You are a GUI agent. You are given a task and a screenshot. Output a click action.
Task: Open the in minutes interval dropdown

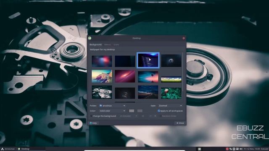(x=129, y=116)
